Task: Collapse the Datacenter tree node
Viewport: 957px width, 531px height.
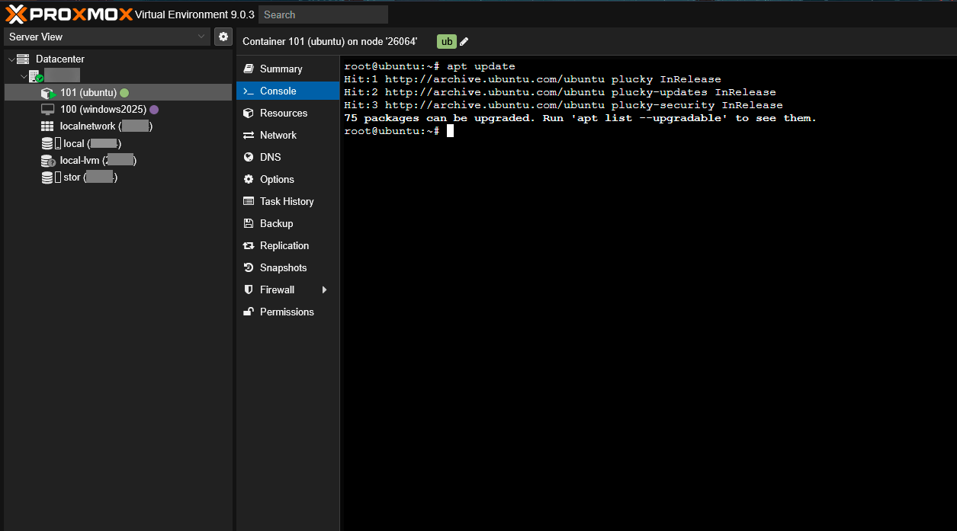Action: [x=11, y=59]
